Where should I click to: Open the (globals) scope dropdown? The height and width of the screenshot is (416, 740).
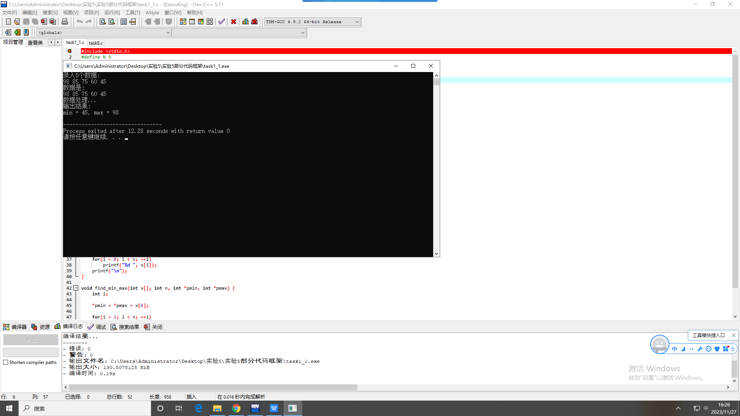click(x=168, y=33)
